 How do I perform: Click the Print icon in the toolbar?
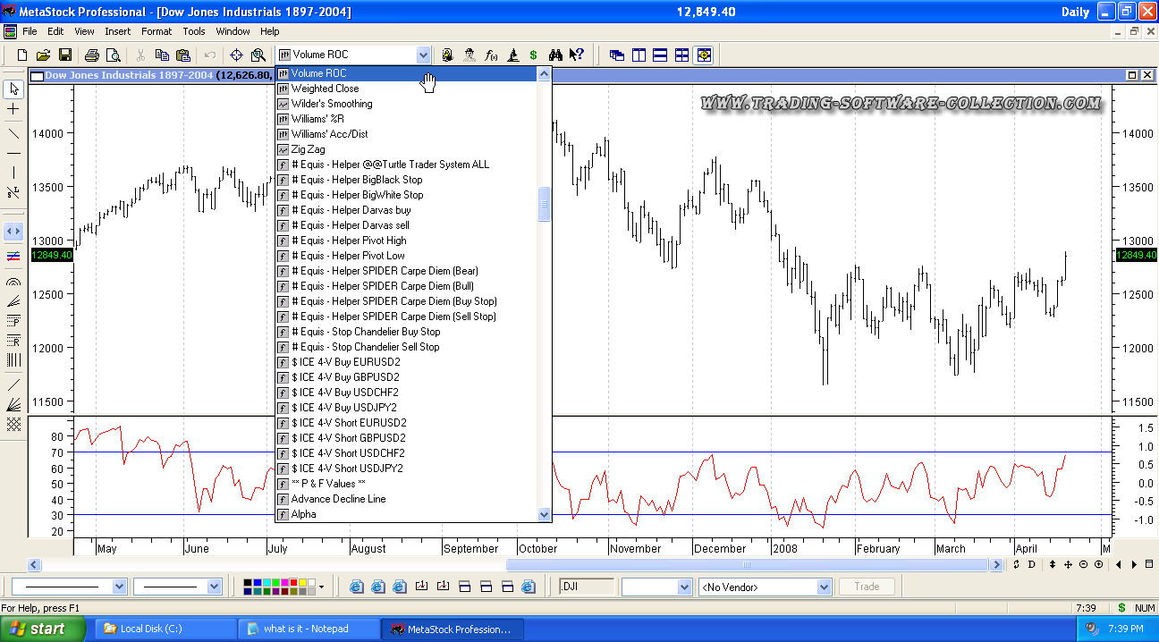(91, 55)
